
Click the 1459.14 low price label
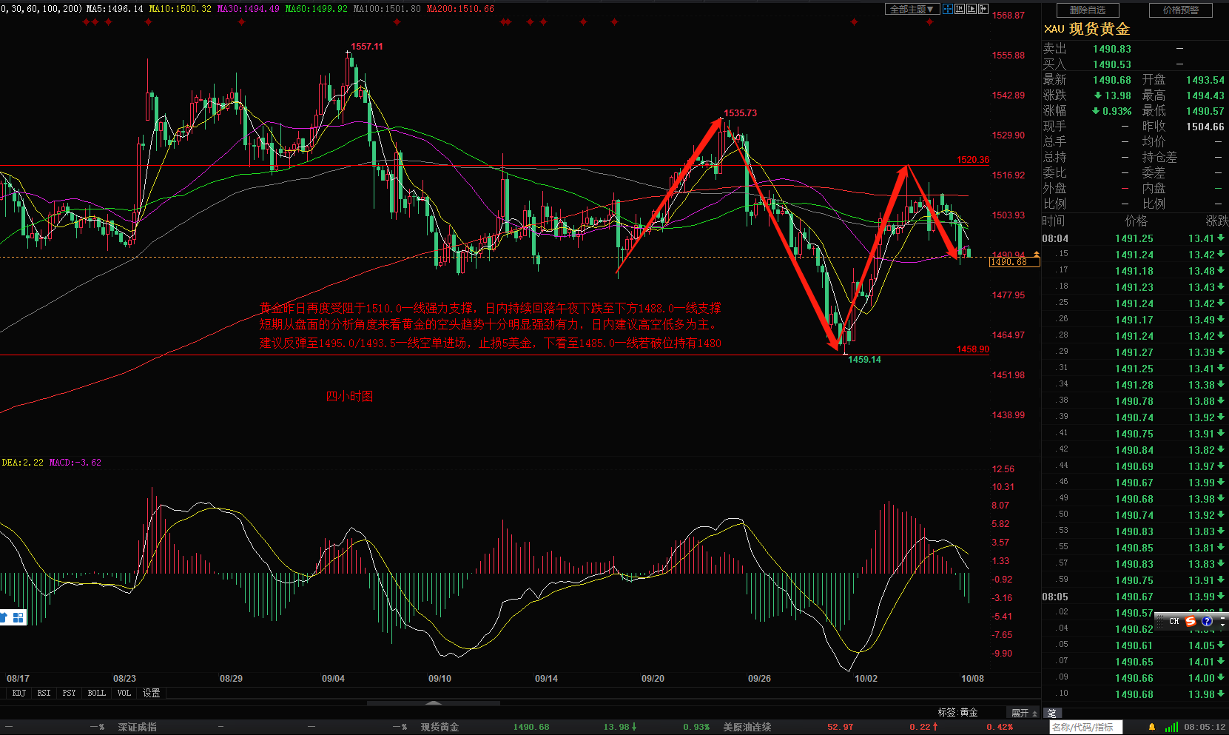(x=864, y=360)
